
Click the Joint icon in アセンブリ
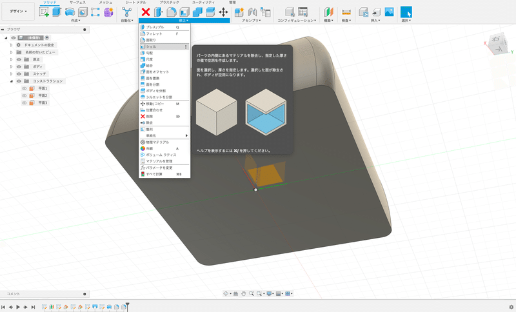click(252, 12)
